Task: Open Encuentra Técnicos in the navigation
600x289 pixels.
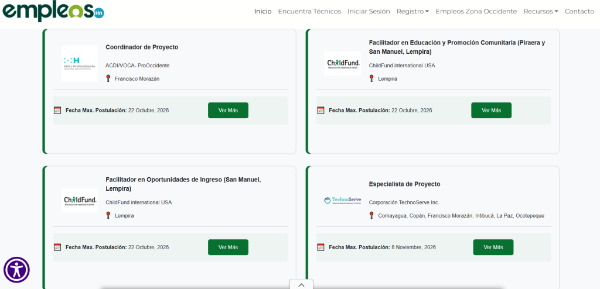Action: click(309, 12)
